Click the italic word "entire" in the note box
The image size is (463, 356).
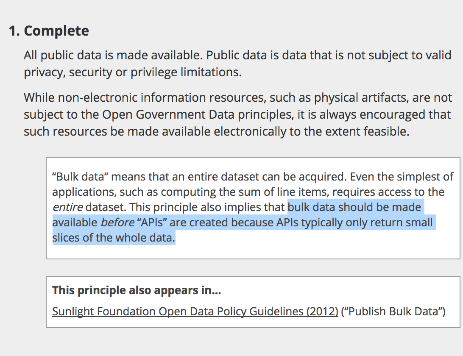click(x=67, y=207)
